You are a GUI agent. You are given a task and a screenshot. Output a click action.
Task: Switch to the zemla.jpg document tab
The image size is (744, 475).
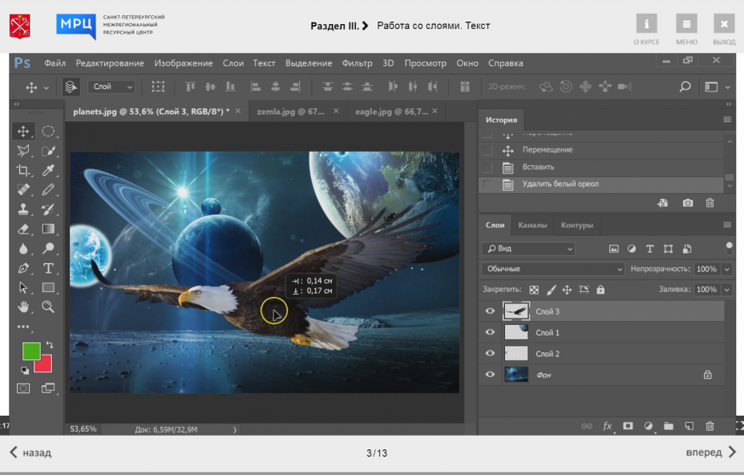(x=290, y=112)
